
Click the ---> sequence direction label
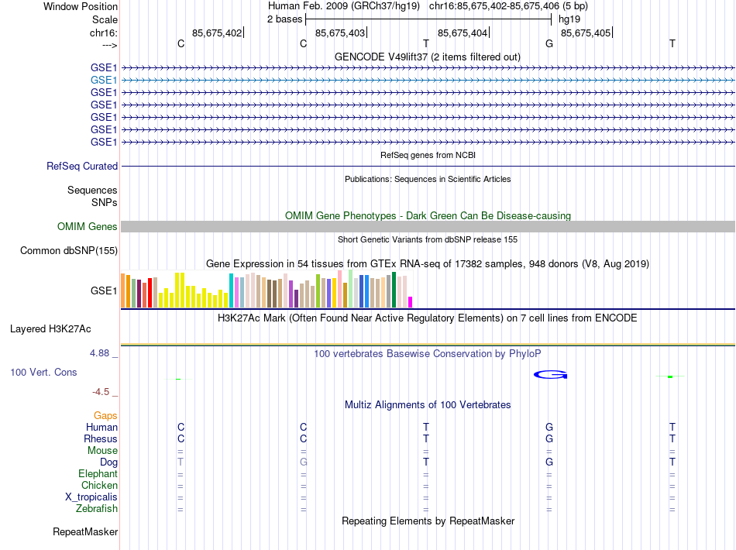coord(109,45)
